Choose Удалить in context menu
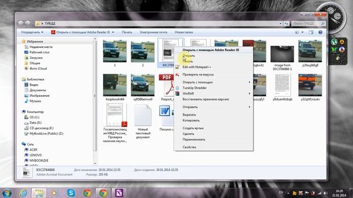 [213, 134]
